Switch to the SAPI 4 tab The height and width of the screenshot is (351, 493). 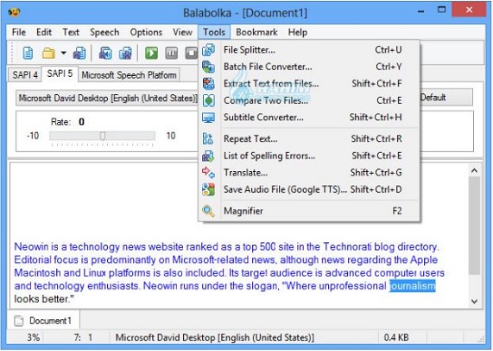click(x=25, y=75)
